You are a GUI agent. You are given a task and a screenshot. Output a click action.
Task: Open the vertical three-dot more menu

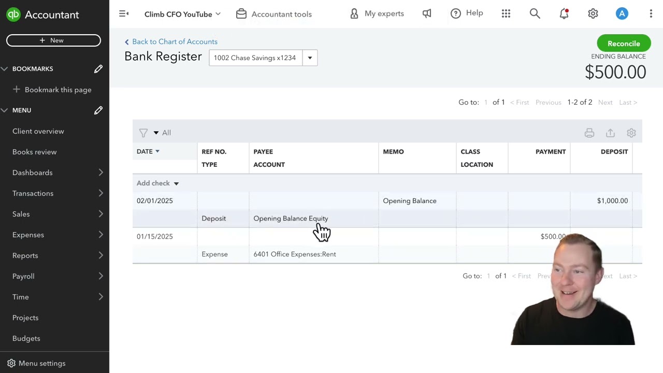[x=651, y=14]
